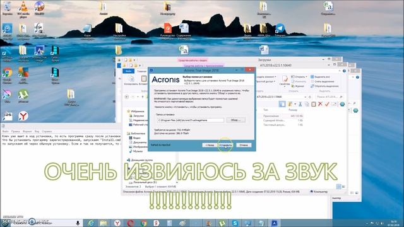This screenshot has width=404, height=227.
Task: Click the Explorer back navigation arrow
Action: tap(127, 96)
